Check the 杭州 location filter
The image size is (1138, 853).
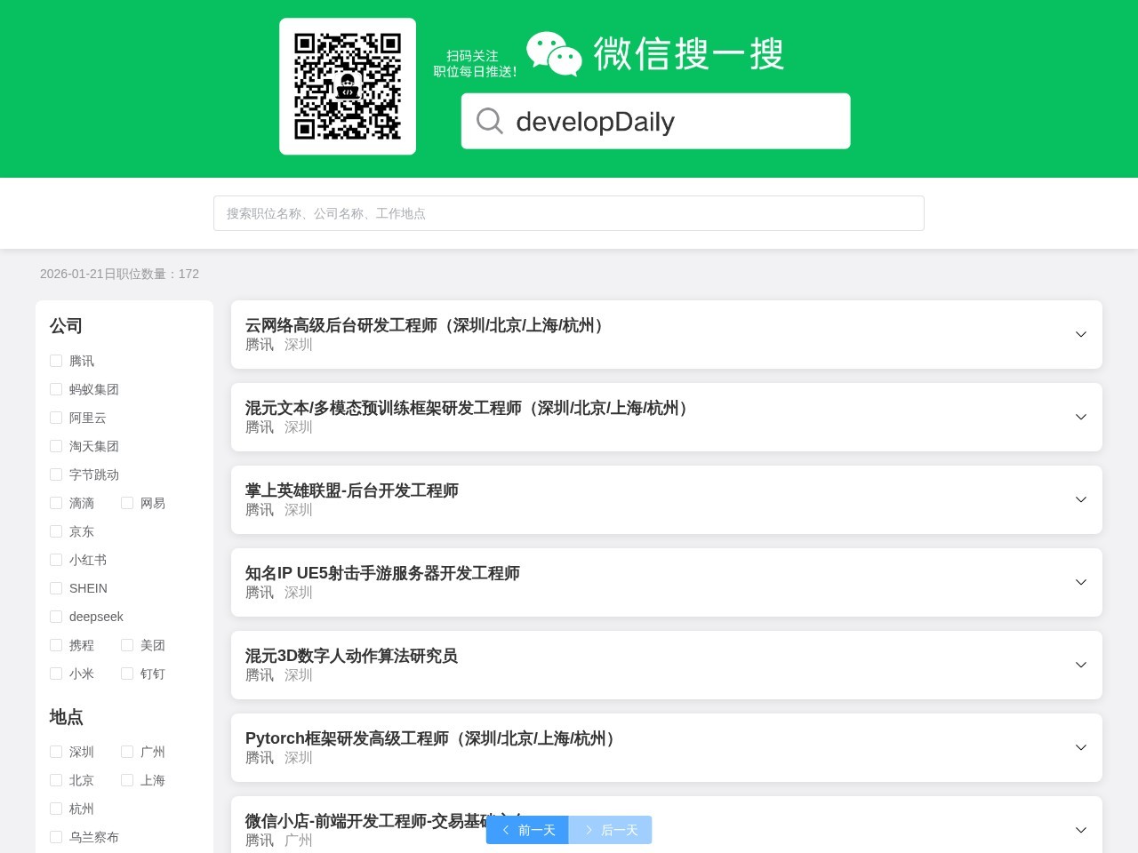tap(56, 809)
